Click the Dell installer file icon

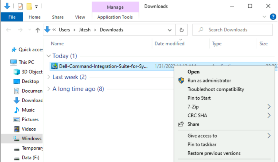click(x=54, y=66)
